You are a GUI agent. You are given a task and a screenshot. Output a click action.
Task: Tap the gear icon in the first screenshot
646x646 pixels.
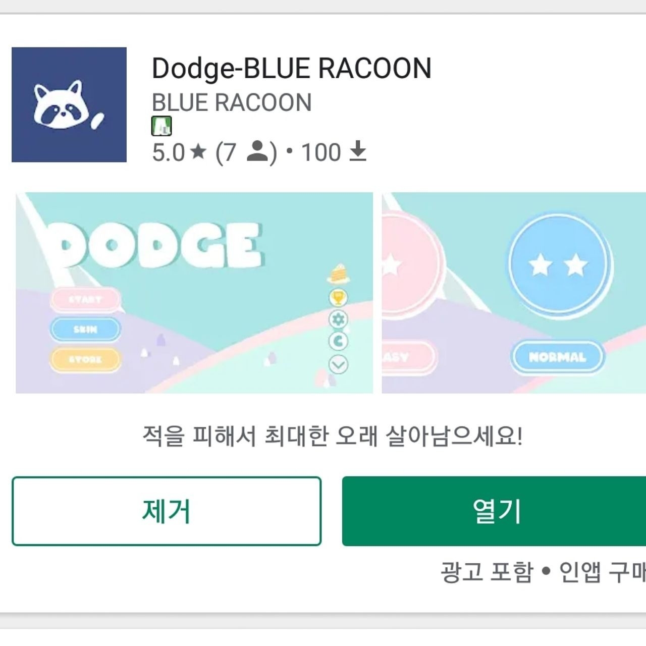pyautogui.click(x=338, y=319)
